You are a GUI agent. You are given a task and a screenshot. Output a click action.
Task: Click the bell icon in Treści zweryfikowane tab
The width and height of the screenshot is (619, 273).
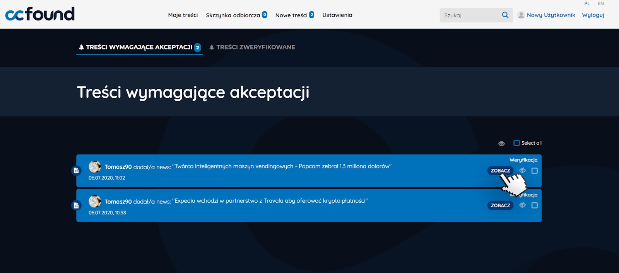(212, 47)
